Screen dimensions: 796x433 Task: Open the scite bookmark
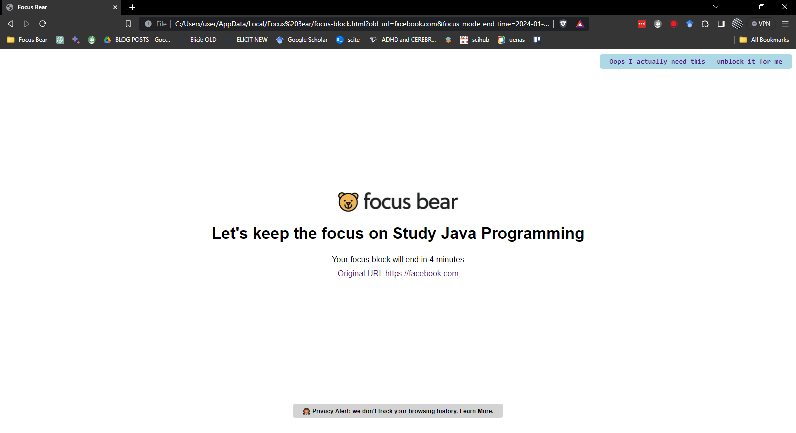tap(348, 40)
